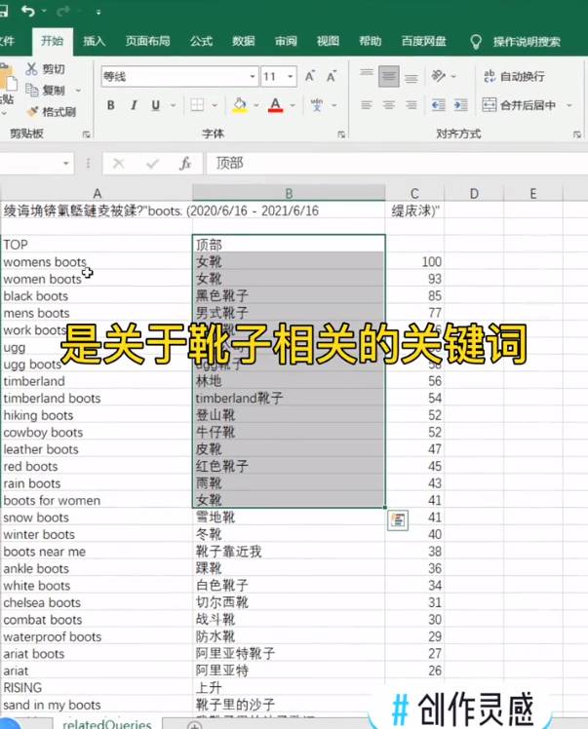Switch to the 插入 (Insert) ribbon tab
This screenshot has width=588, height=729.
(95, 41)
